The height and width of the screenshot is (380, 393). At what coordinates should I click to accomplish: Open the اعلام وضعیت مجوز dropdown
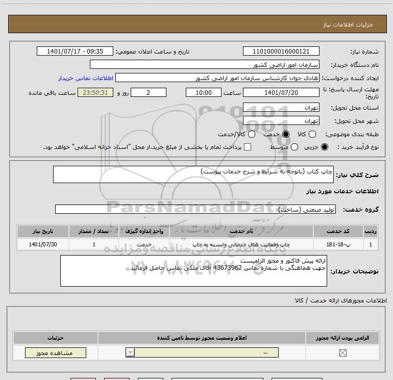pos(202,352)
